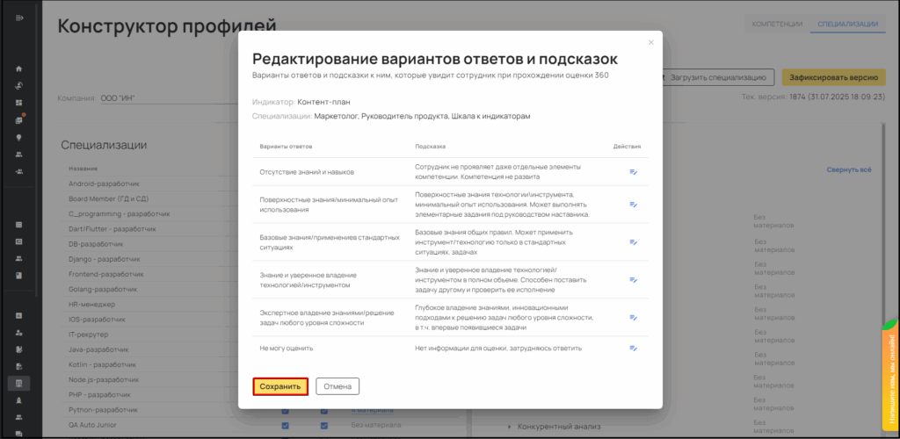The height and width of the screenshot is (439, 900).
Task: Click edit icon for "Не могу оценить"
Action: coord(633,349)
